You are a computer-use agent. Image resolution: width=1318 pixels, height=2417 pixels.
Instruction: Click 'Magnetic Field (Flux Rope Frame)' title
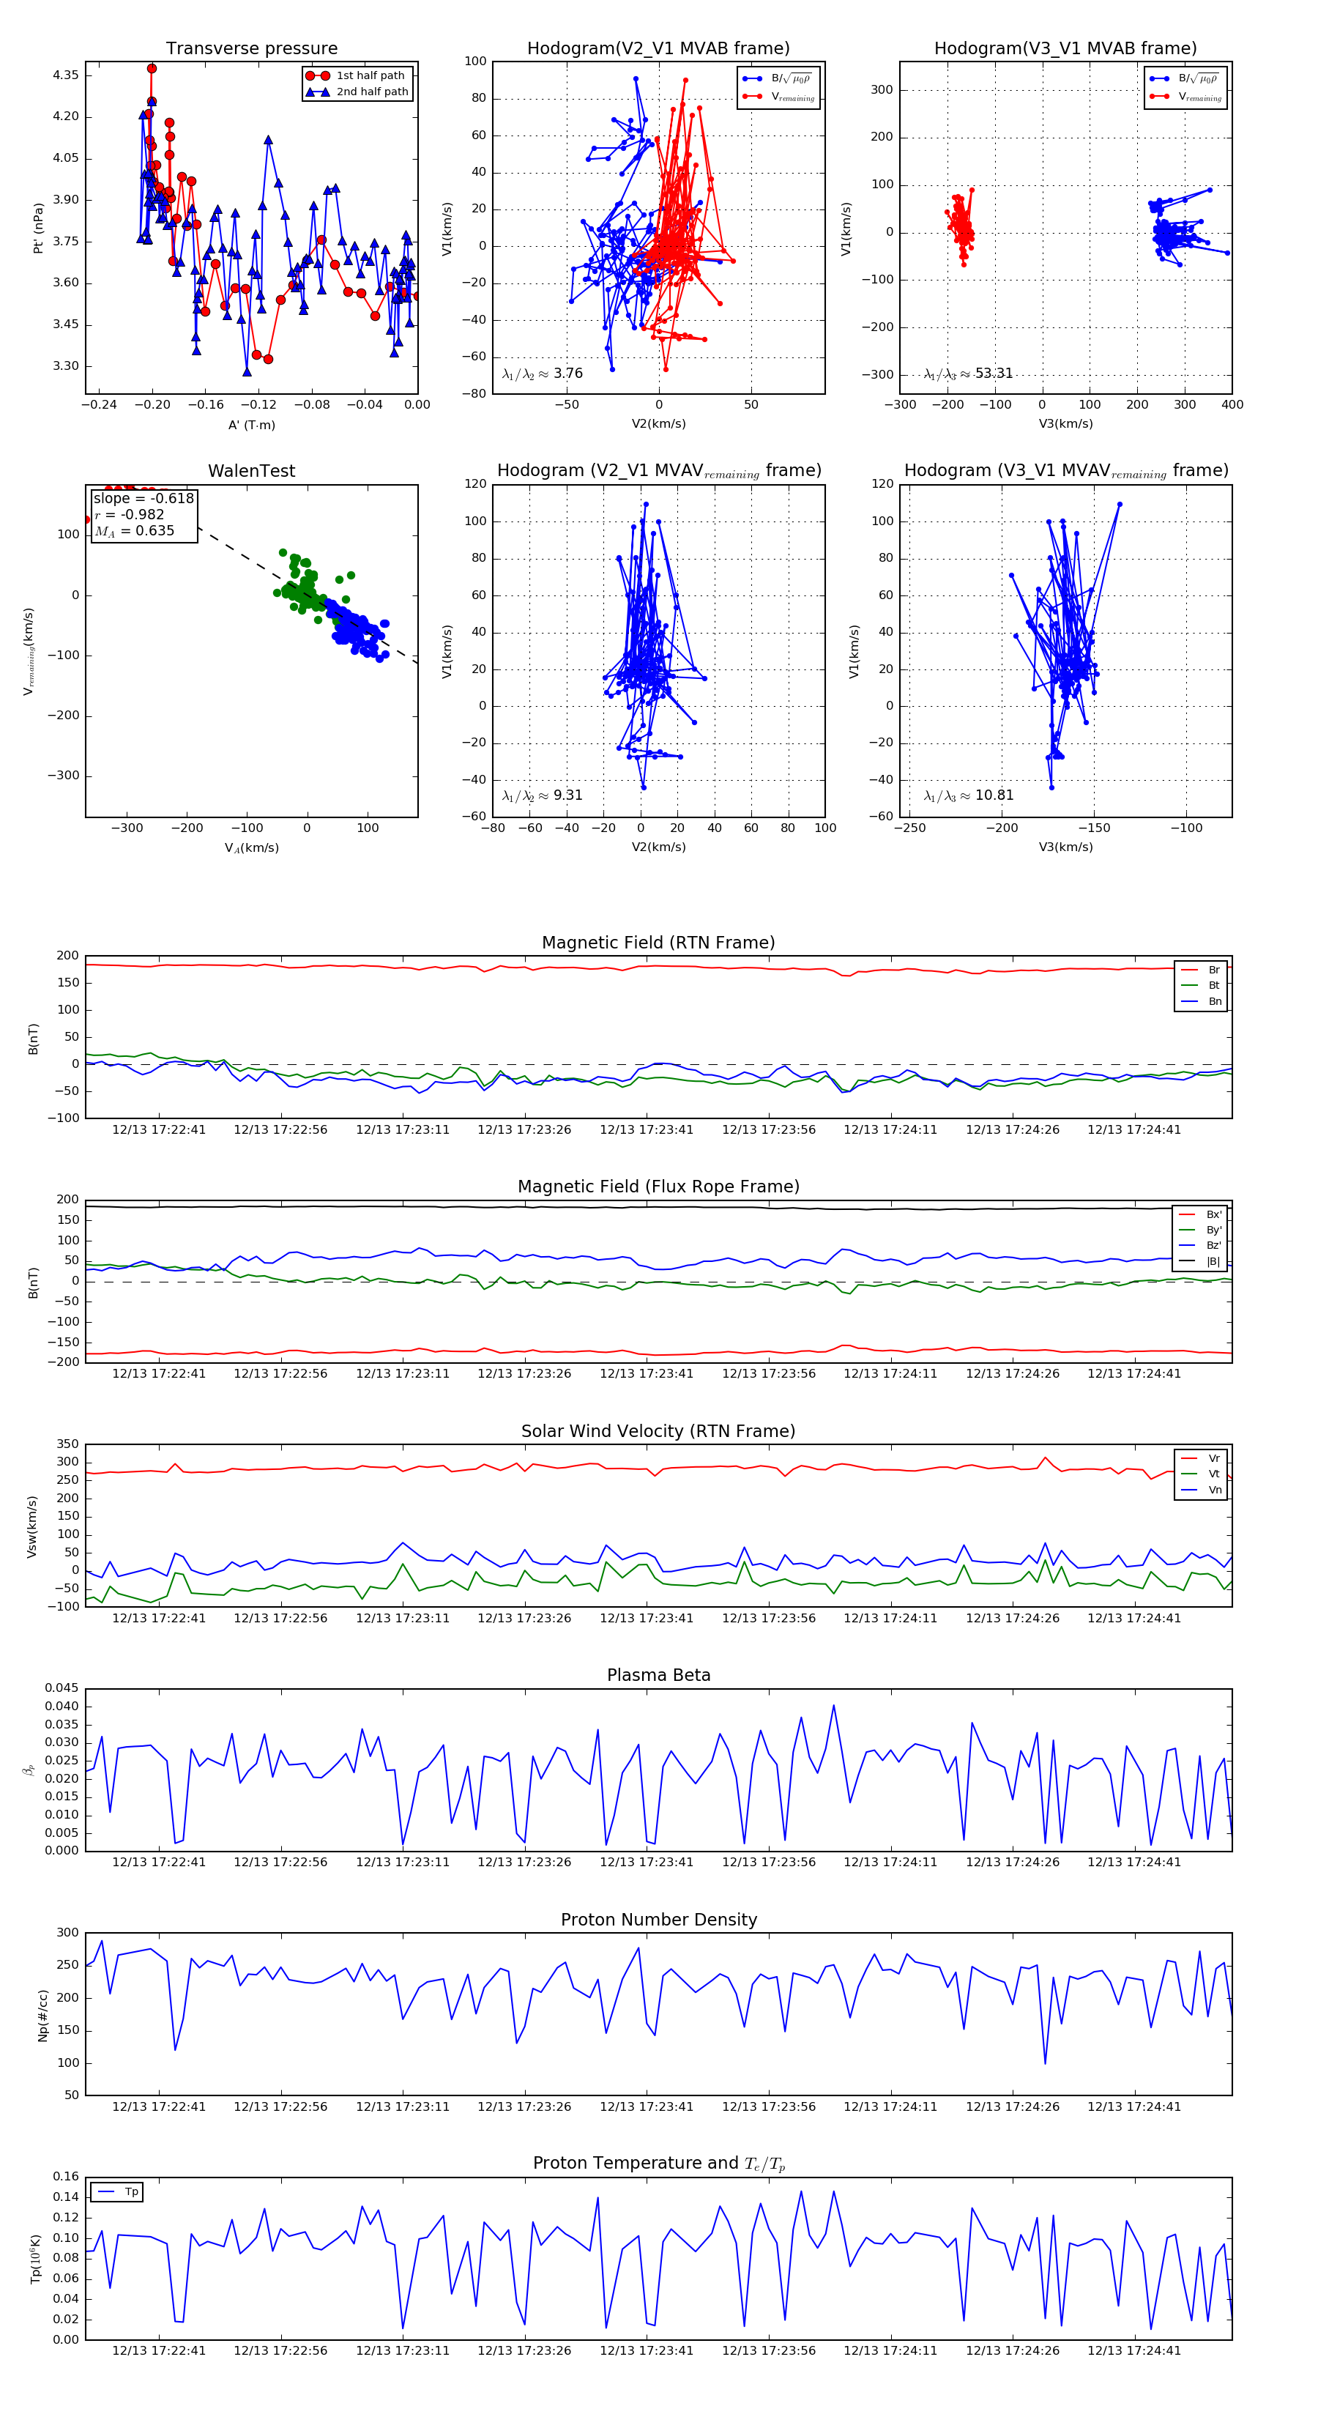coord(658,1187)
